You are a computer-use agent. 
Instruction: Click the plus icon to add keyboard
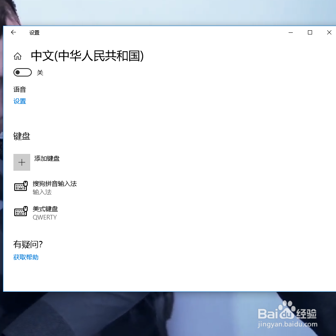pos(22,162)
